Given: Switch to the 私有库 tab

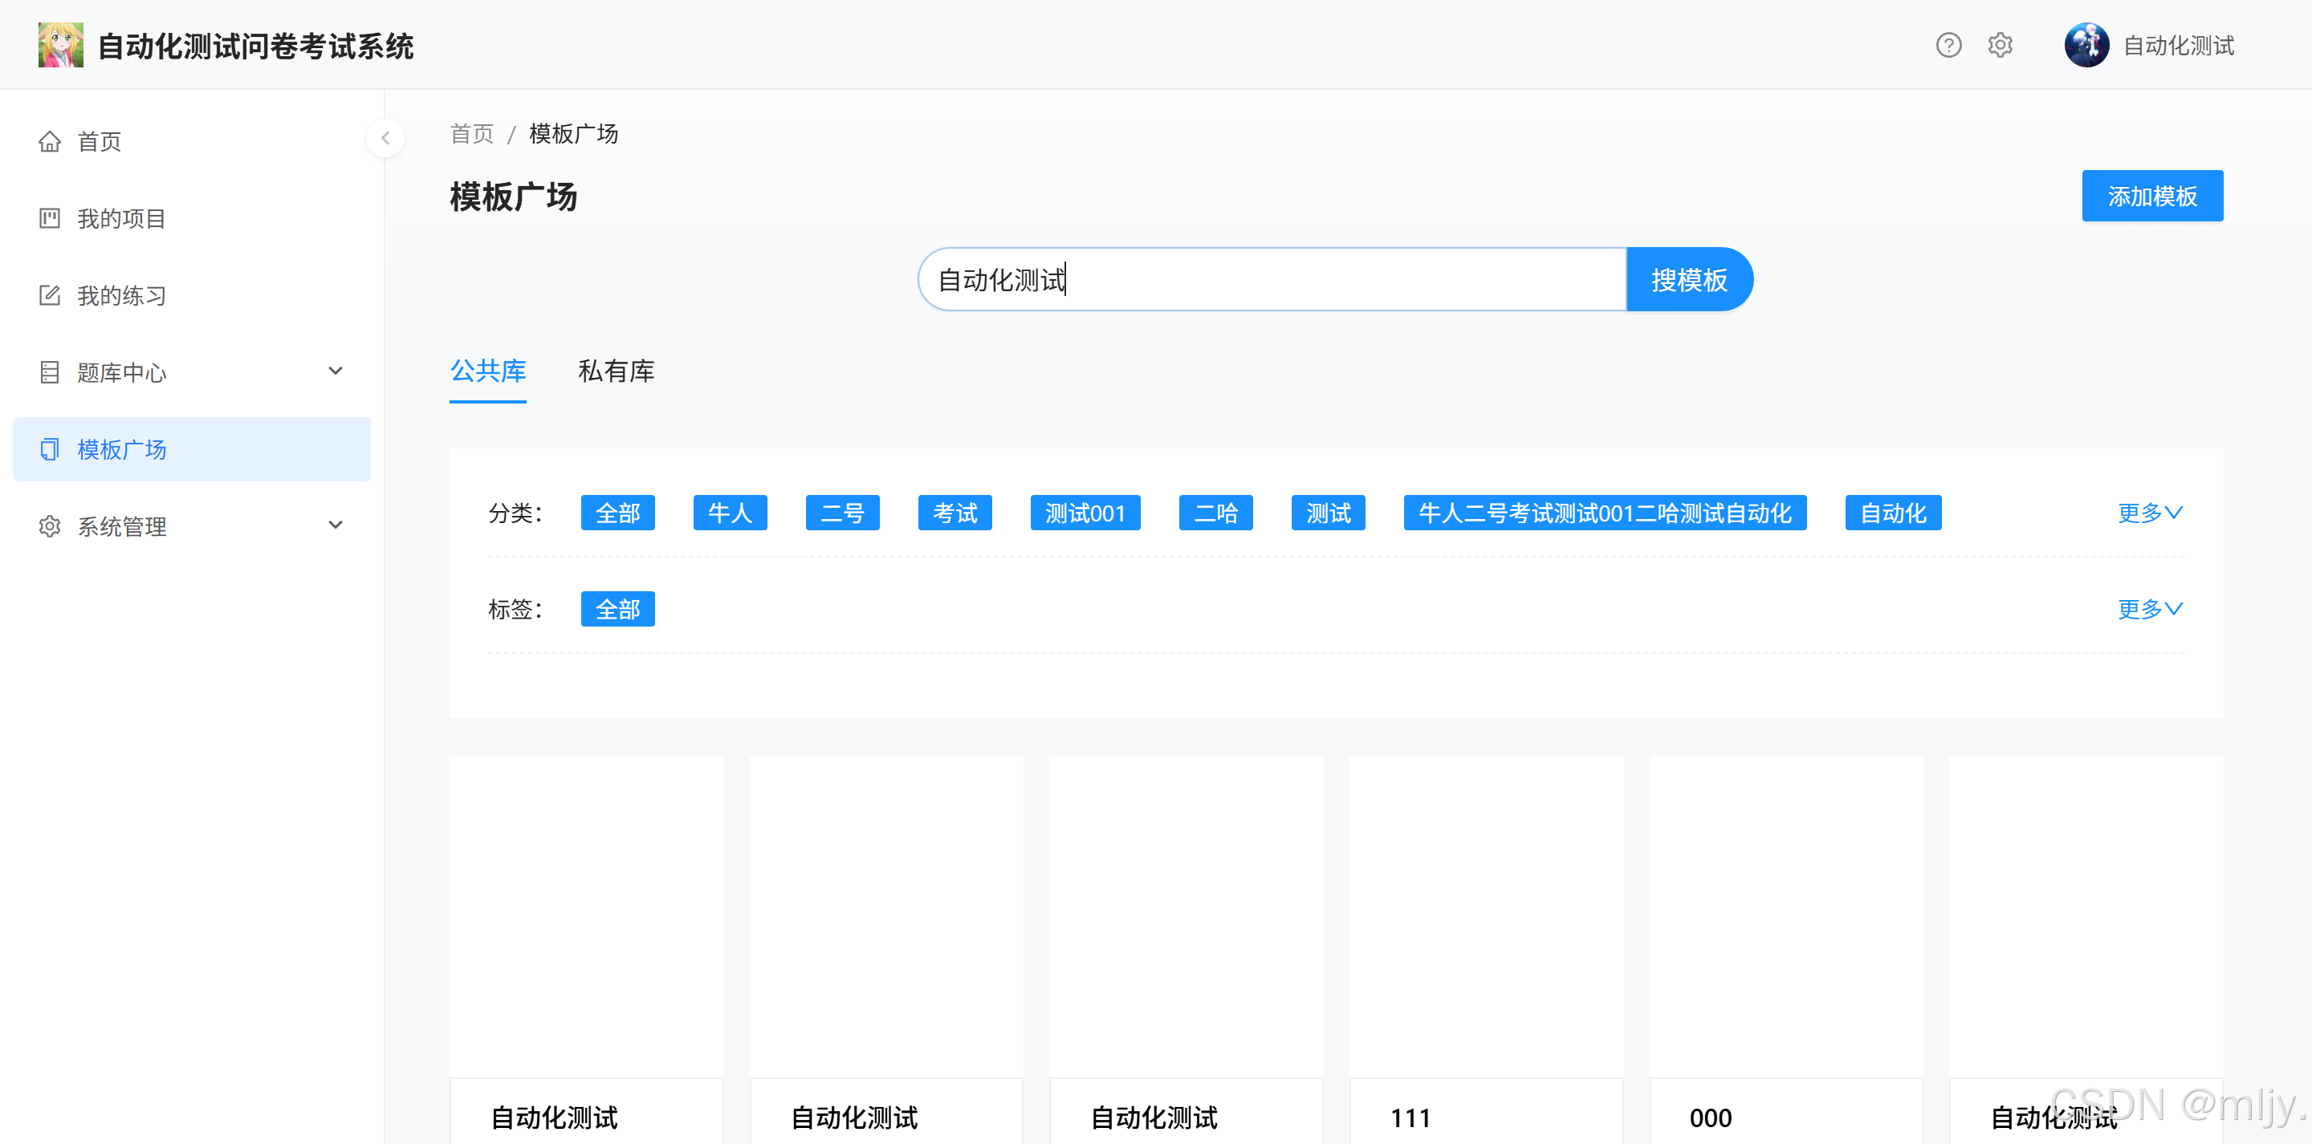Looking at the screenshot, I should [x=616, y=371].
